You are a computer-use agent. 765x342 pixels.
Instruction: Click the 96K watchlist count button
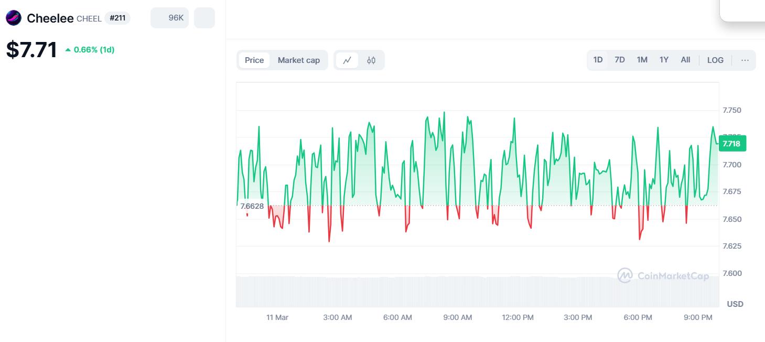(169, 18)
